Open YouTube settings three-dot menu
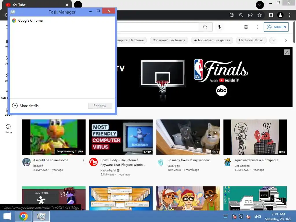The image size is (296, 222). click(257, 27)
